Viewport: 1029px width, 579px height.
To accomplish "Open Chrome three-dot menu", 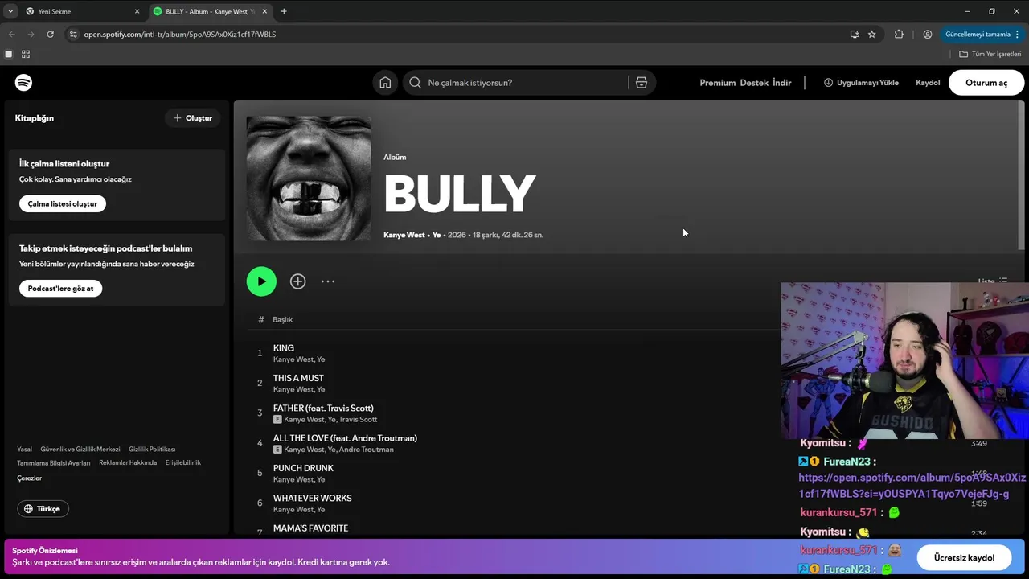I will (x=1018, y=35).
